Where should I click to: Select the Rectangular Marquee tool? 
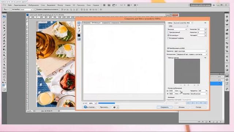(4, 19)
